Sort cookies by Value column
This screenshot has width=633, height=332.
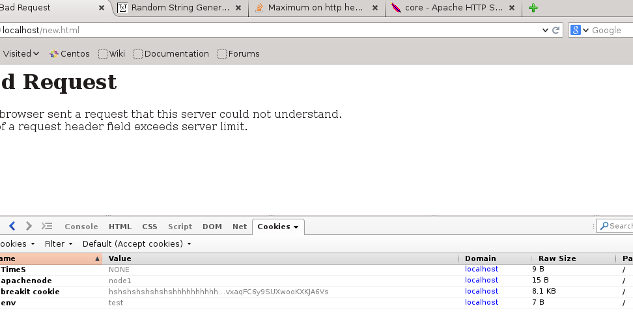pos(280,258)
